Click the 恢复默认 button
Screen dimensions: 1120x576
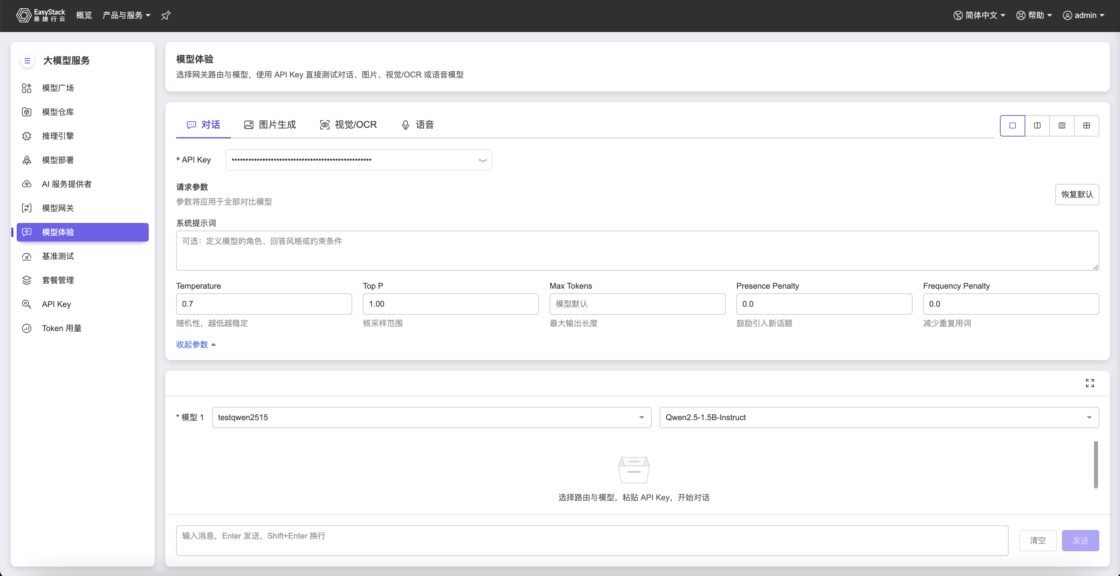pos(1077,195)
